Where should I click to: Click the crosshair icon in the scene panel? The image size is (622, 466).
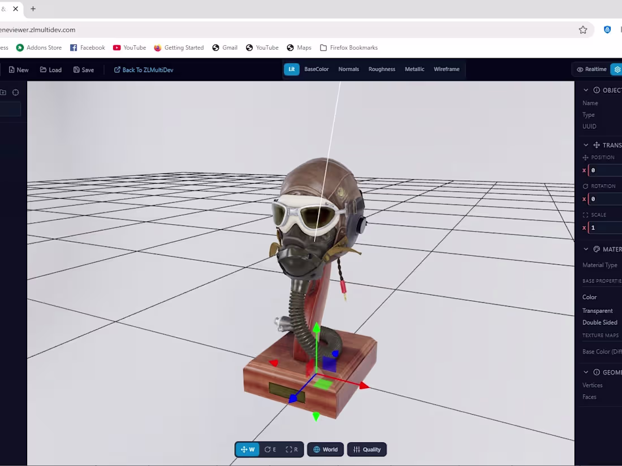15,92
